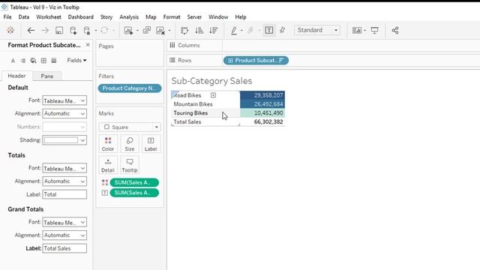Click the Color button on Marks card
Screen dimensions: 480x270
tap(108, 144)
